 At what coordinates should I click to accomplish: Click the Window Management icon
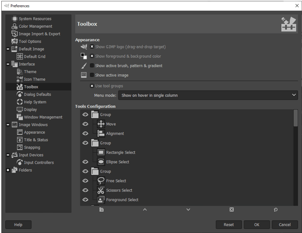pos(19,117)
